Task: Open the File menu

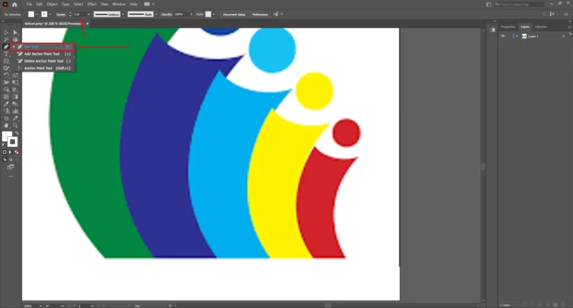Action: tap(29, 4)
